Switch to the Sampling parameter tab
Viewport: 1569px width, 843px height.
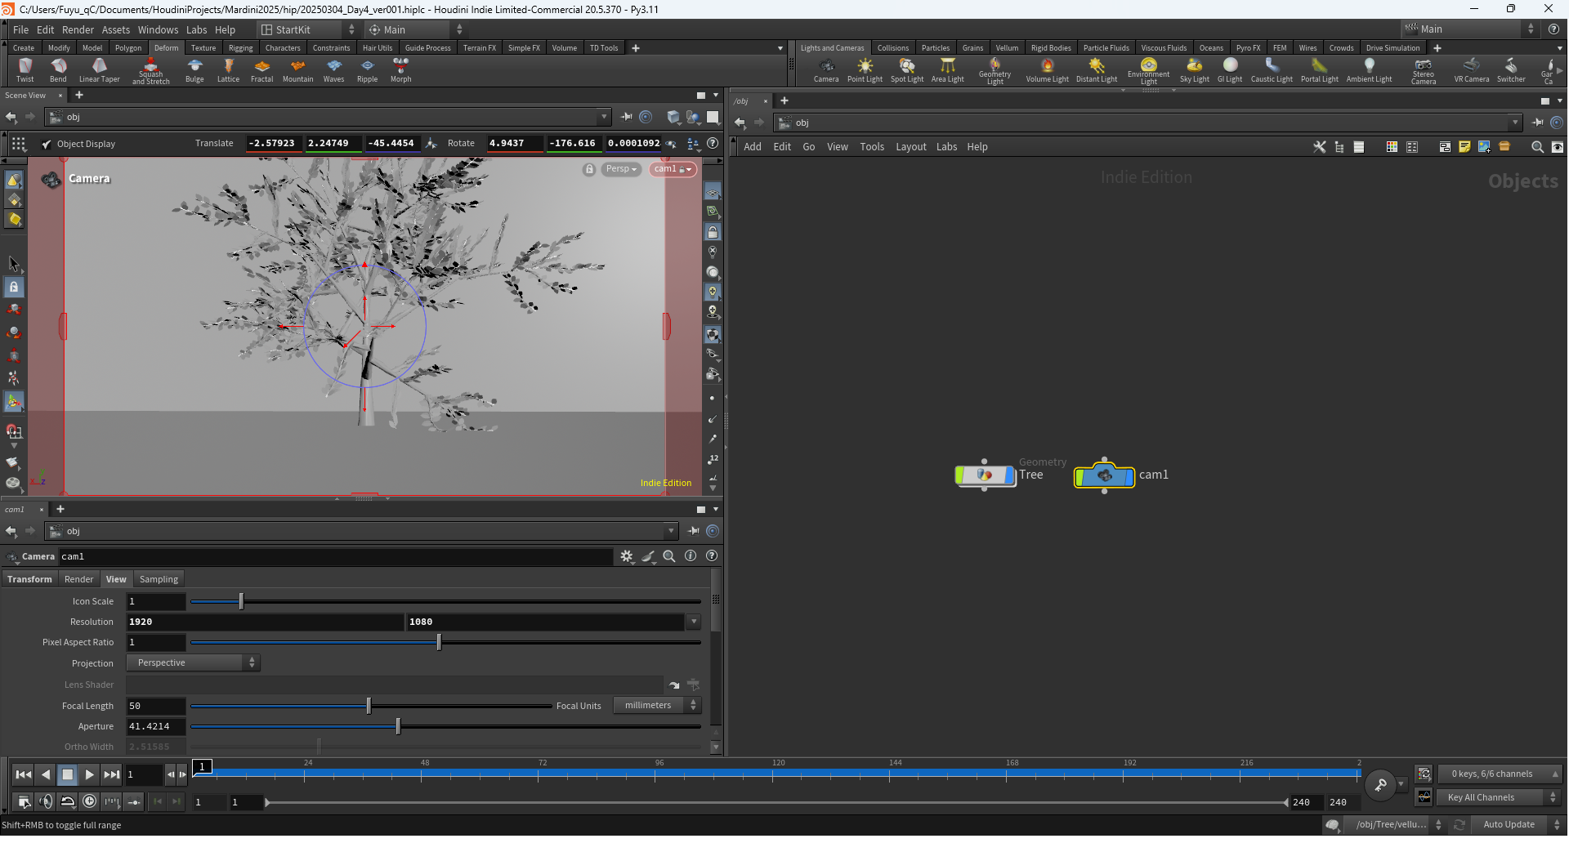point(159,579)
